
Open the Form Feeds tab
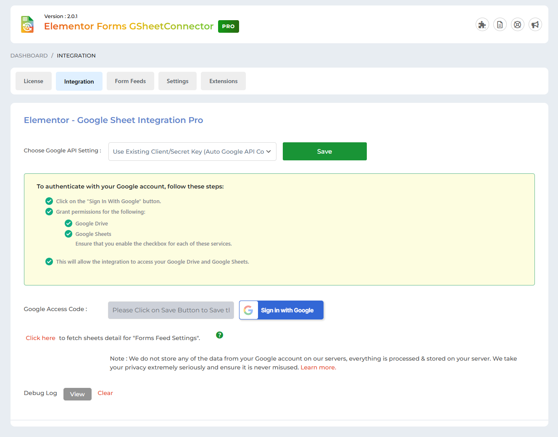tap(130, 81)
